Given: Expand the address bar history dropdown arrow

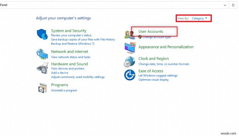Looking at the screenshot, I should [x=225, y=5].
